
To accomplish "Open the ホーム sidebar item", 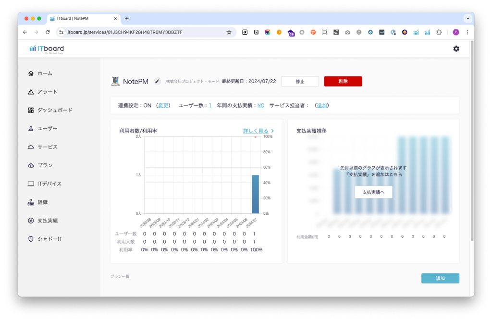I will 45,74.
